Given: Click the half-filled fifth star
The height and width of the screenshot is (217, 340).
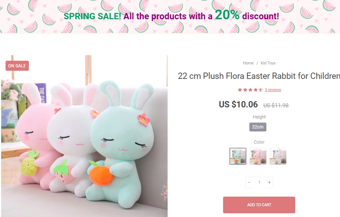Looking at the screenshot, I should 261,90.
